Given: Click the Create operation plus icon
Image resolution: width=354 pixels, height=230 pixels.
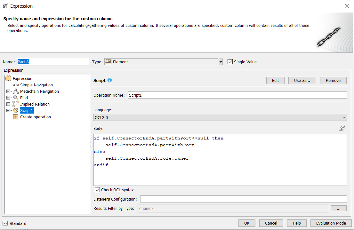Looking at the screenshot, I should [x=16, y=117].
